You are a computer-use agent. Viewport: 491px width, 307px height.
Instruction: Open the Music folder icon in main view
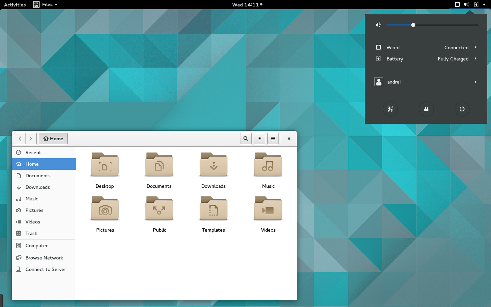pyautogui.click(x=268, y=165)
